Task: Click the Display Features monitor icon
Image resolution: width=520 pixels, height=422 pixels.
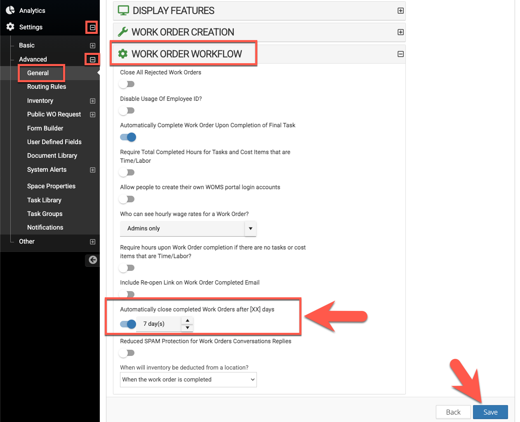Action: point(123,11)
